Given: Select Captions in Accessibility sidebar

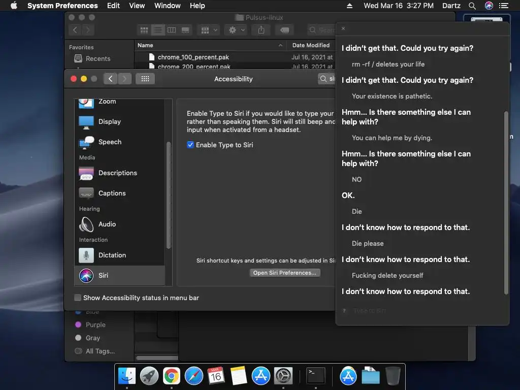Looking at the screenshot, I should pos(119,193).
